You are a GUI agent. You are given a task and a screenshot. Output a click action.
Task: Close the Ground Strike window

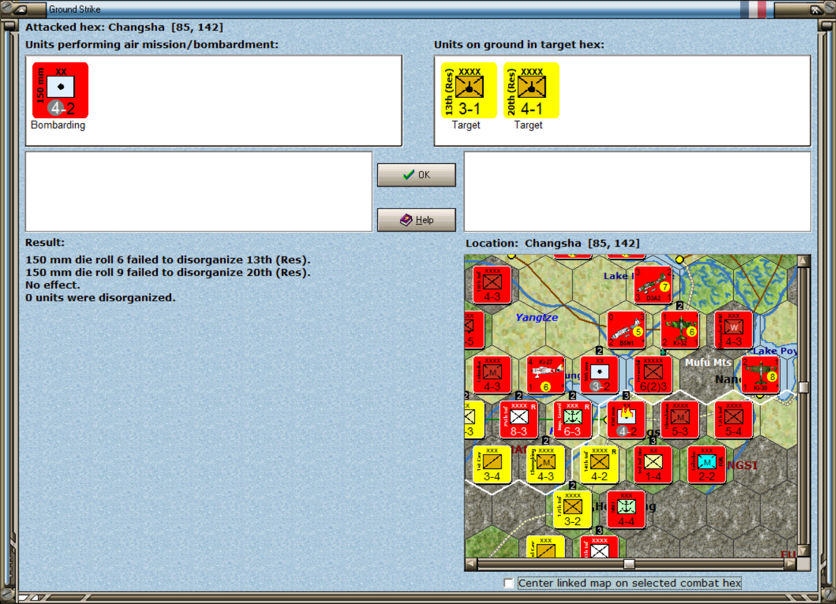point(815,9)
